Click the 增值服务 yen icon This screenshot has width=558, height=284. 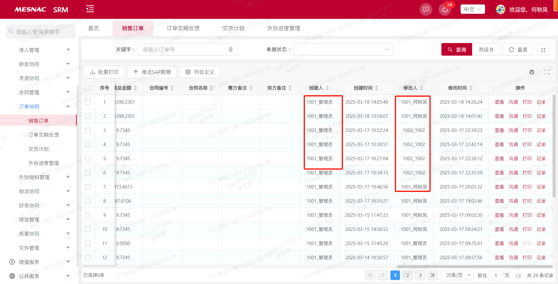(x=12, y=262)
